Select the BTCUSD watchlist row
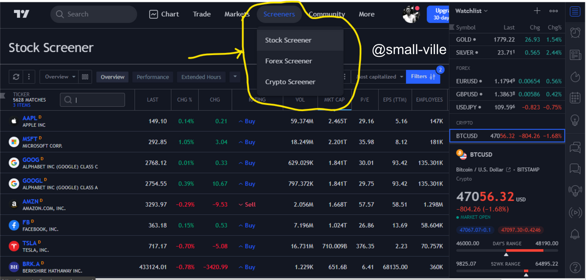Screen dimensions: 586x280 click(508, 136)
